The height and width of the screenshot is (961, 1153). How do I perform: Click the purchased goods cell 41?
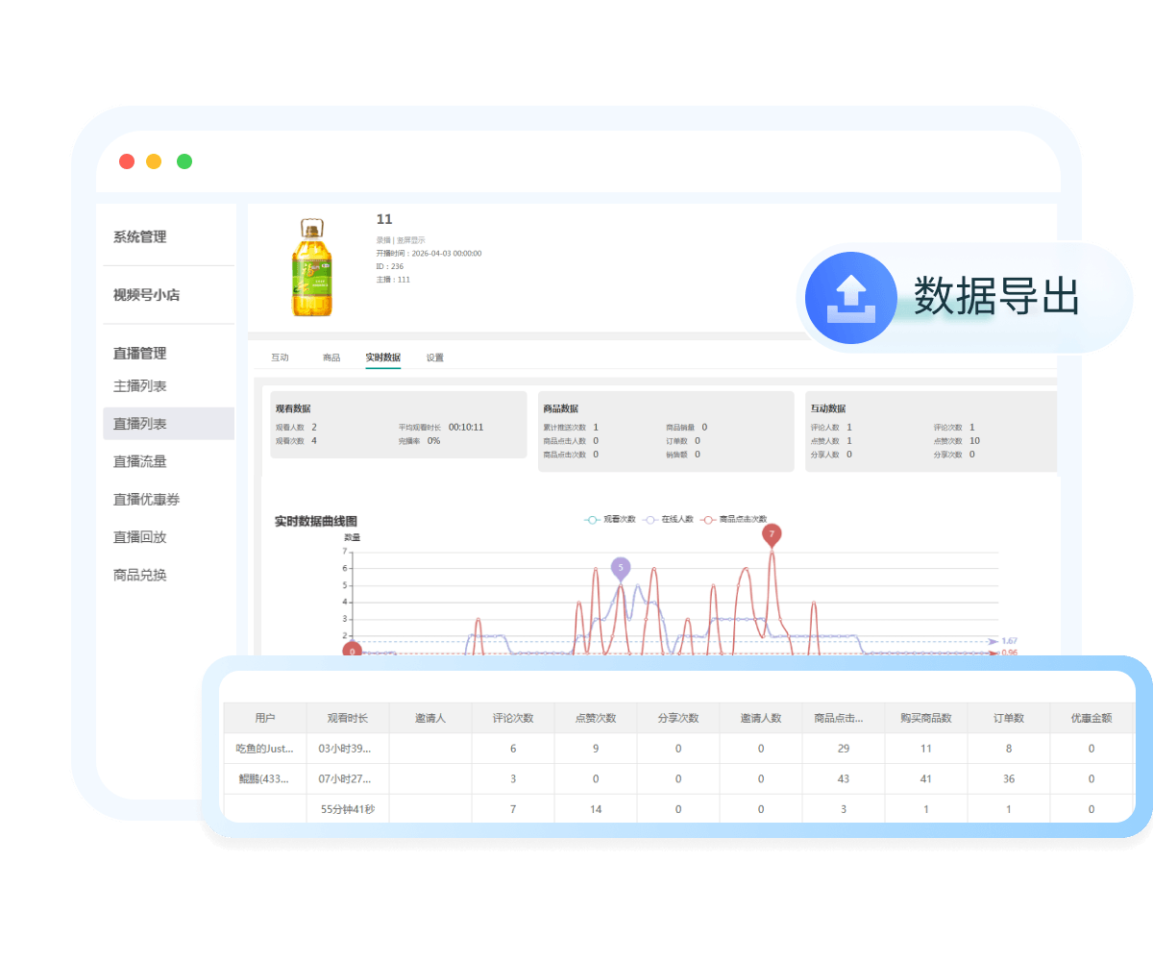[x=926, y=779]
